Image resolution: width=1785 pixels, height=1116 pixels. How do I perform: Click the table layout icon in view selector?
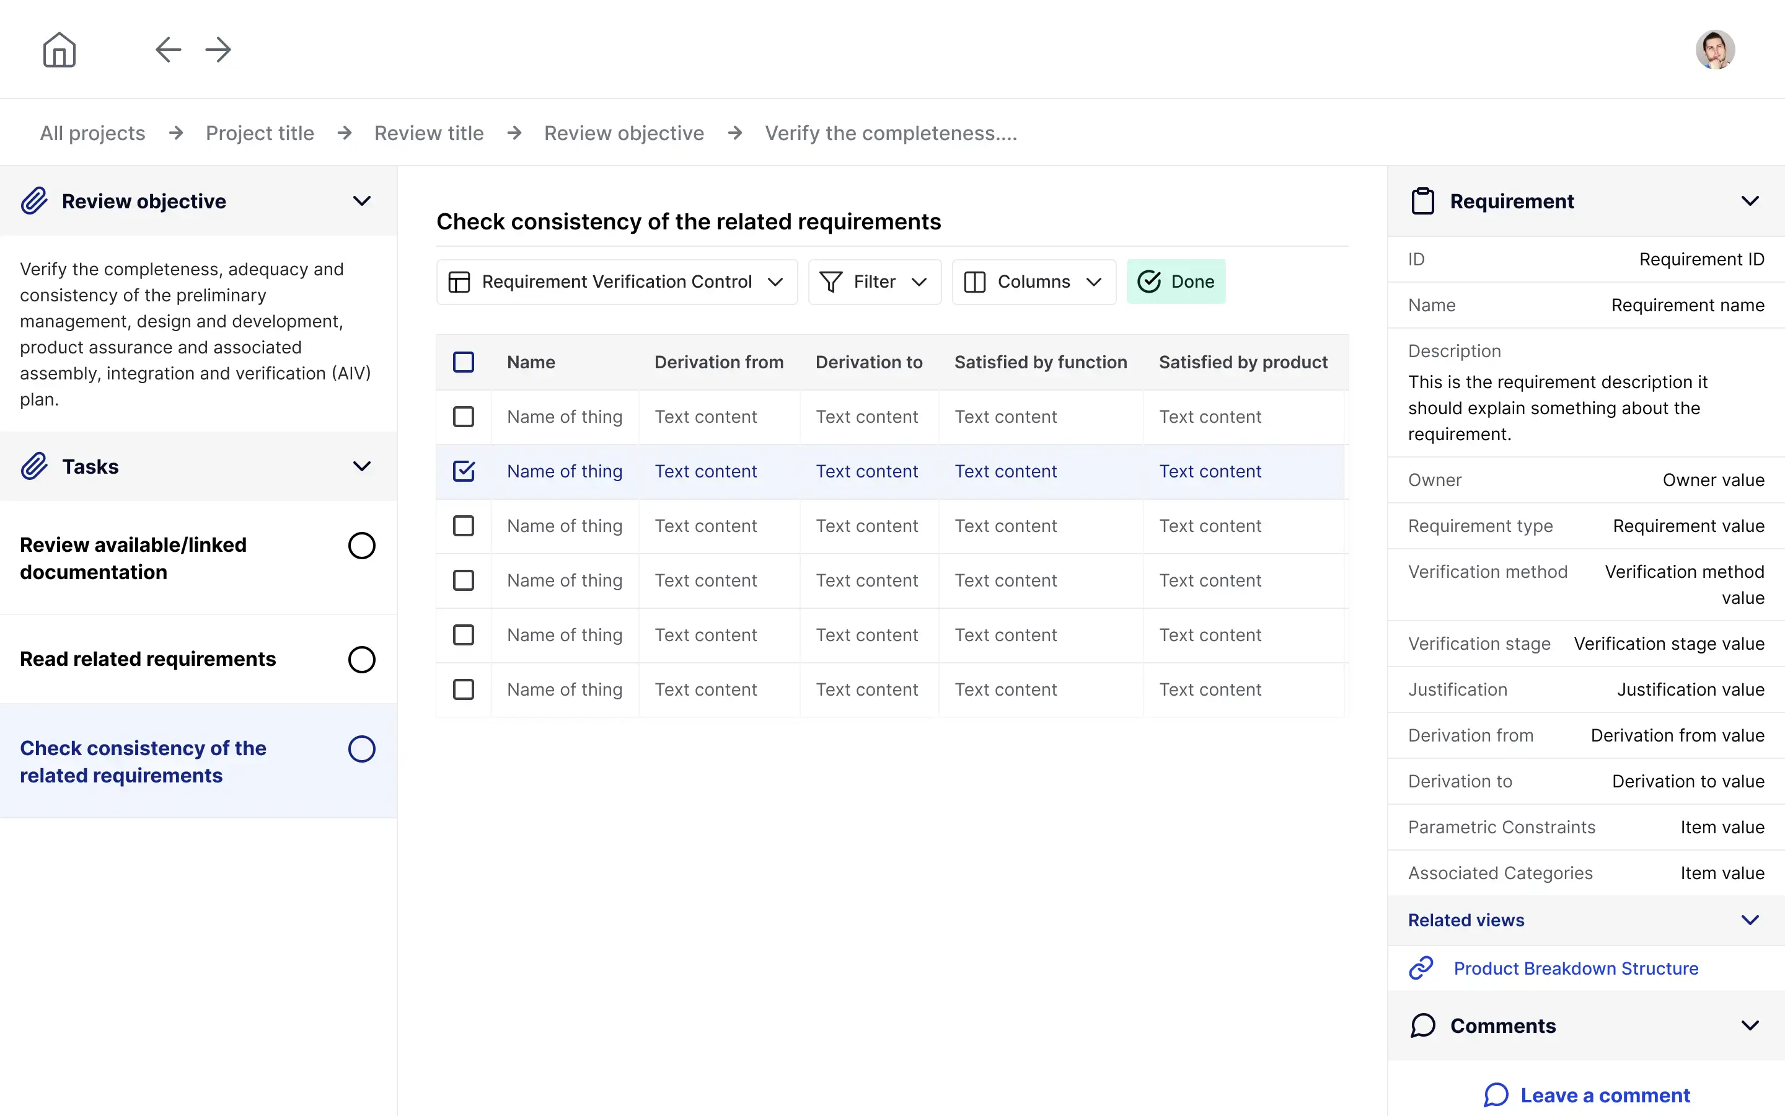(459, 282)
